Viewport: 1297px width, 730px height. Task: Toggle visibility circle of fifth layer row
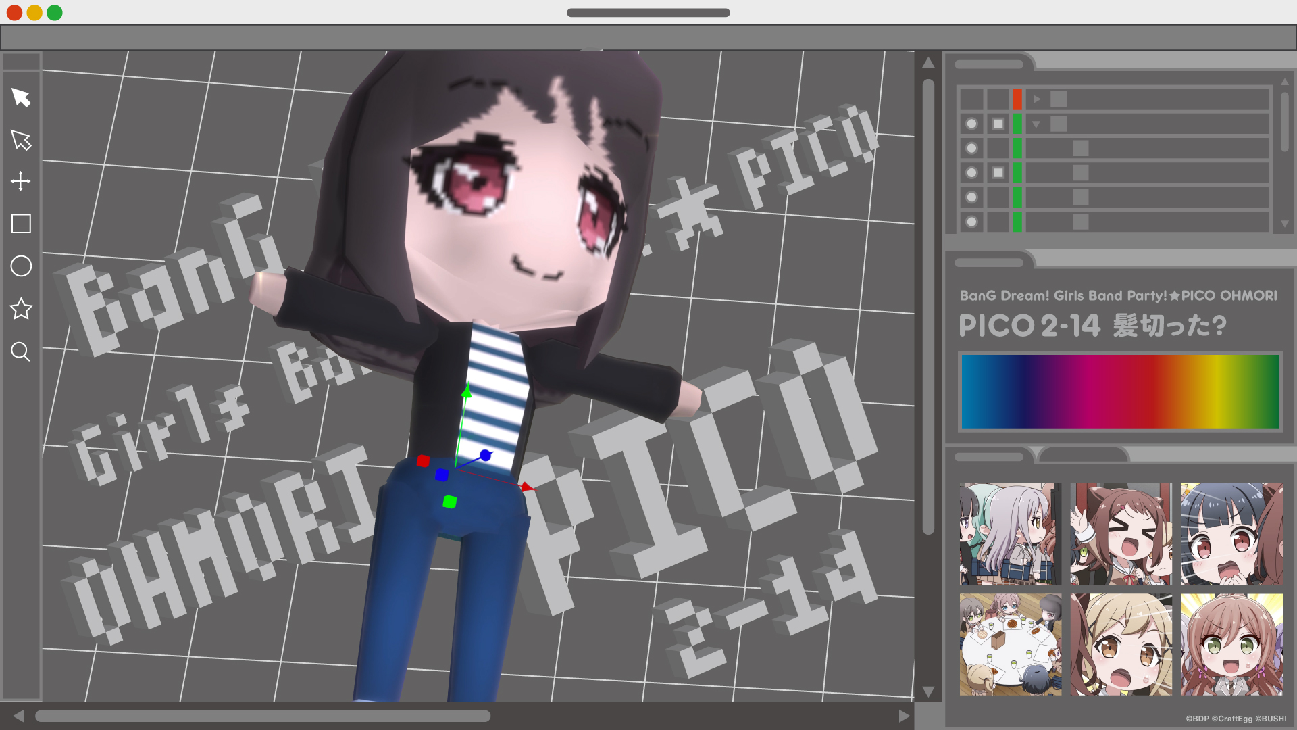(x=971, y=197)
